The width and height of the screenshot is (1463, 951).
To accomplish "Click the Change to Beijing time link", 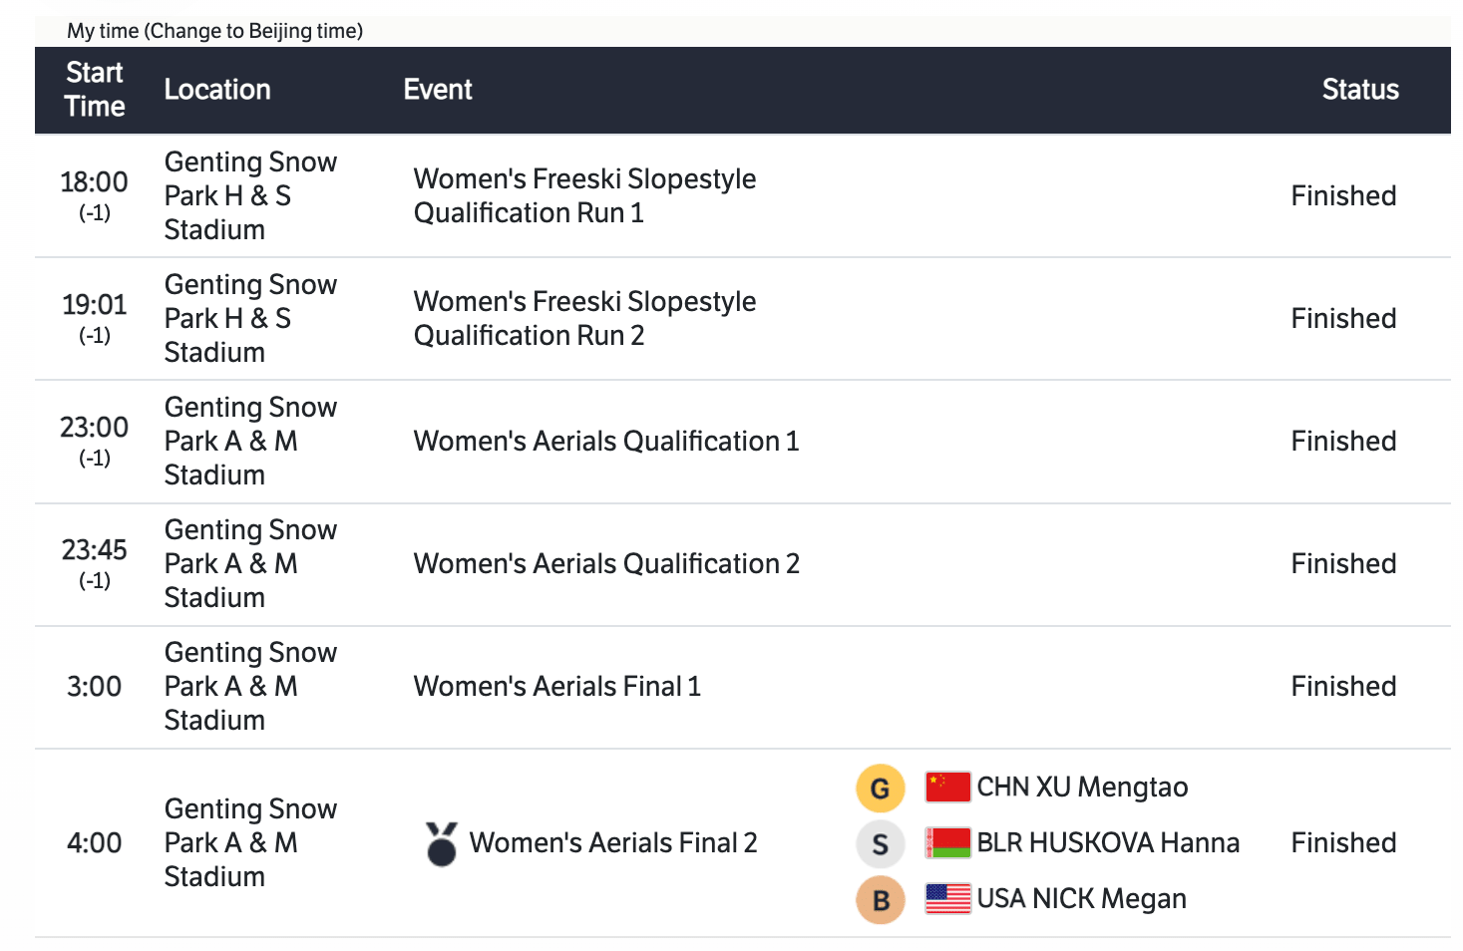I will click(254, 31).
